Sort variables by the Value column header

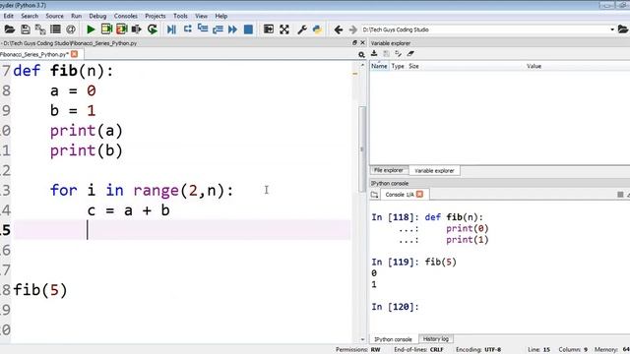(534, 66)
